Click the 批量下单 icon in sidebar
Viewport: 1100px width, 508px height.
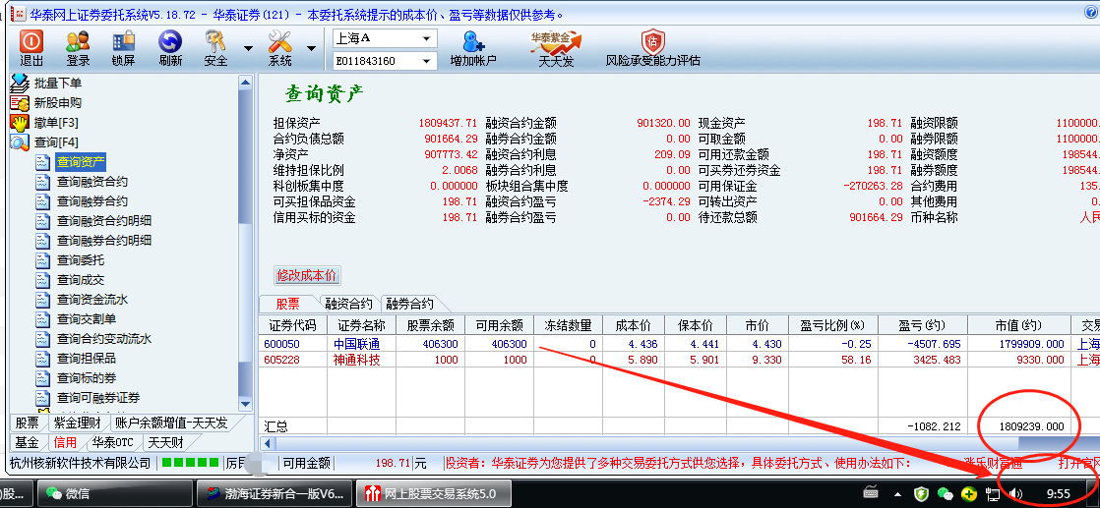(x=19, y=84)
